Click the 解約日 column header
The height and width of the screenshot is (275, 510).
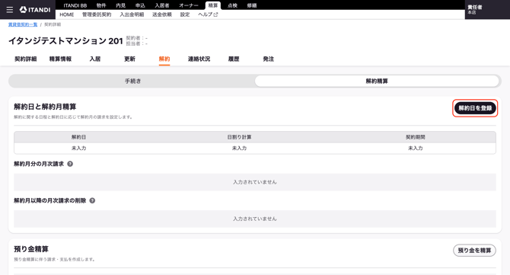pos(78,137)
